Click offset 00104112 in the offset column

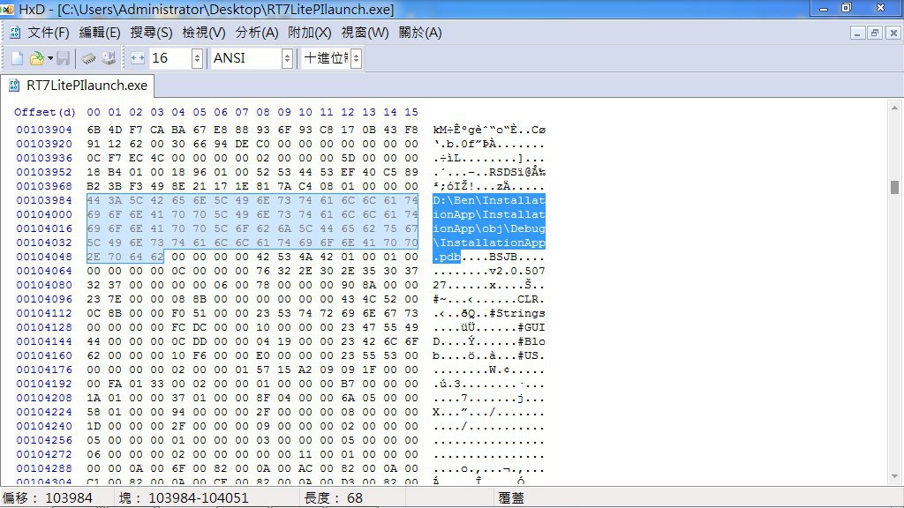44,313
